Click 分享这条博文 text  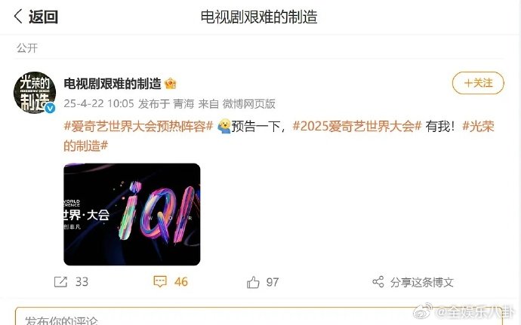click(421, 282)
